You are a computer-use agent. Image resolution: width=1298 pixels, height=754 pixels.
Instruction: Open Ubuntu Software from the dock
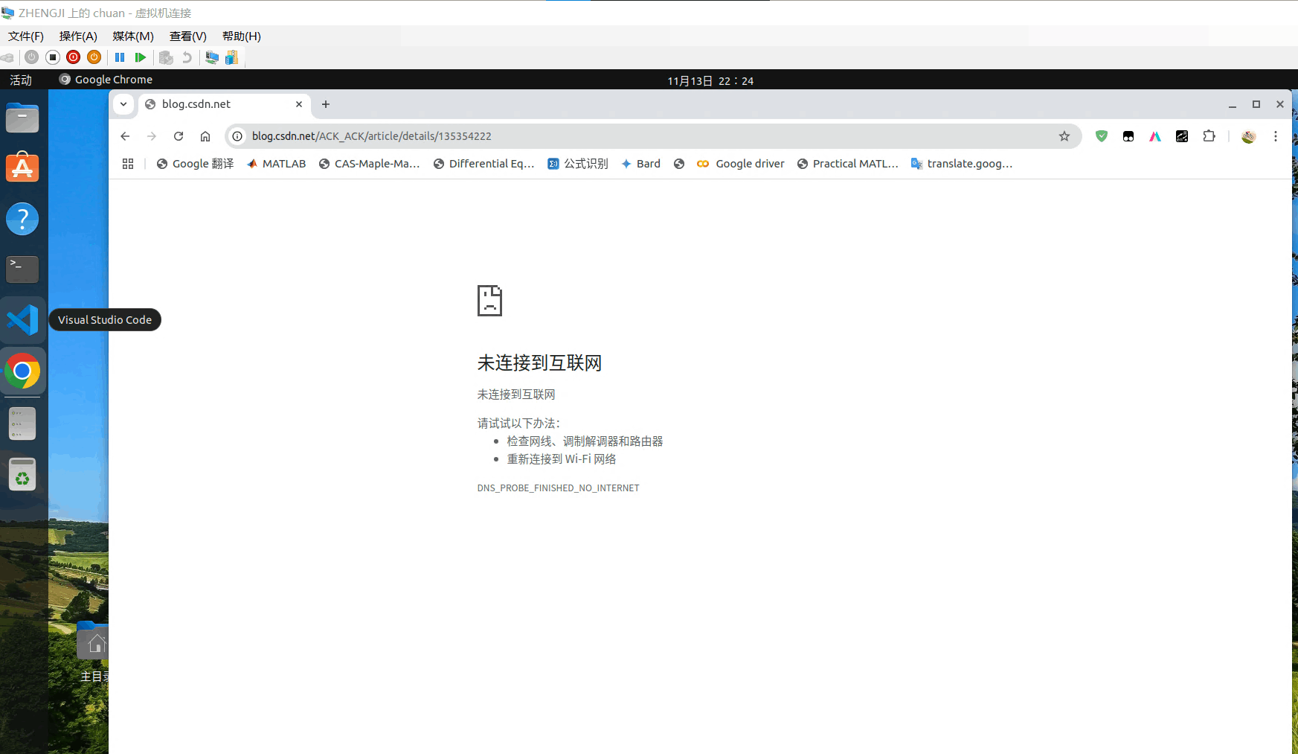(22, 167)
